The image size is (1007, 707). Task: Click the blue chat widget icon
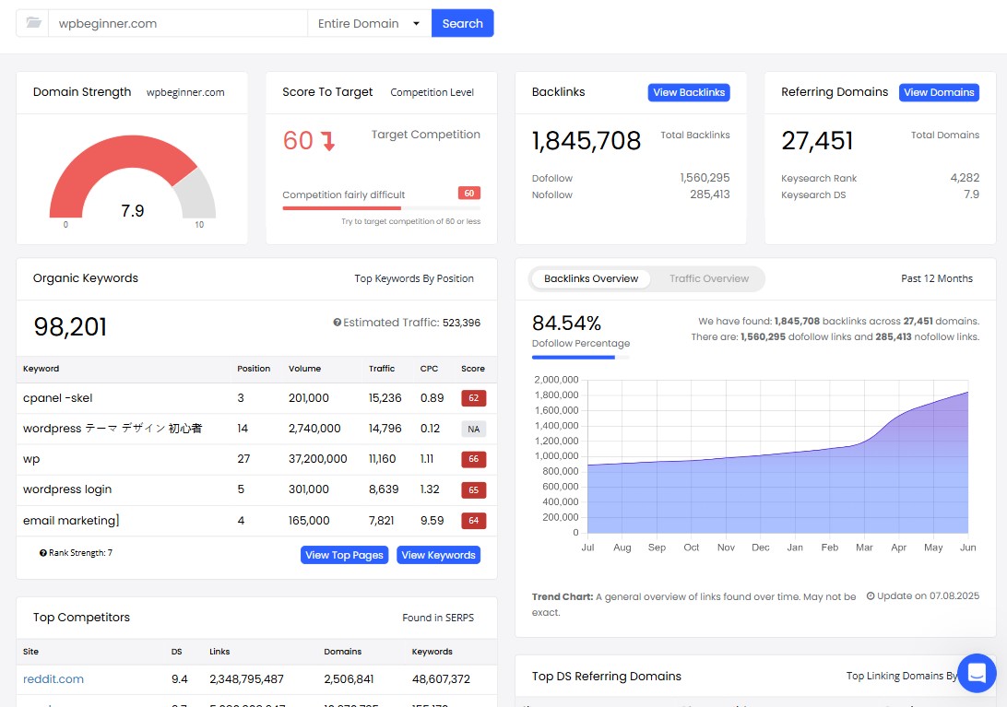(x=977, y=673)
